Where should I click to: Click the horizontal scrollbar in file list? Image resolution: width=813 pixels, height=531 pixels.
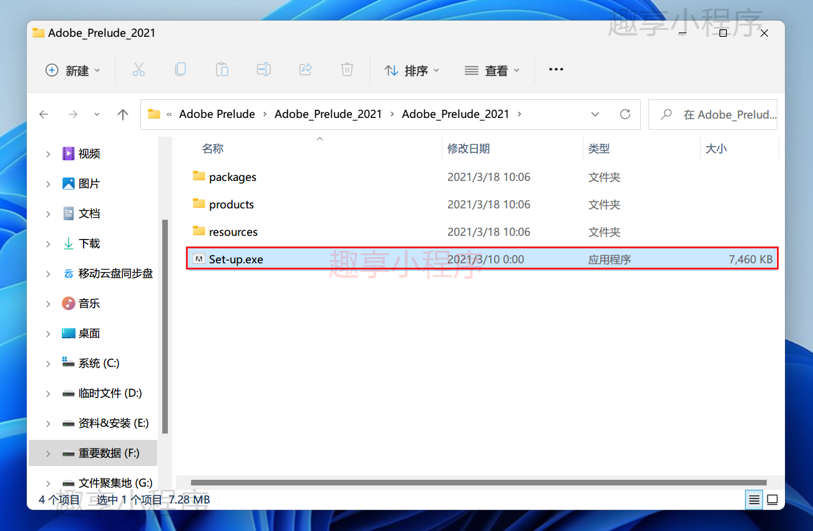(479, 482)
